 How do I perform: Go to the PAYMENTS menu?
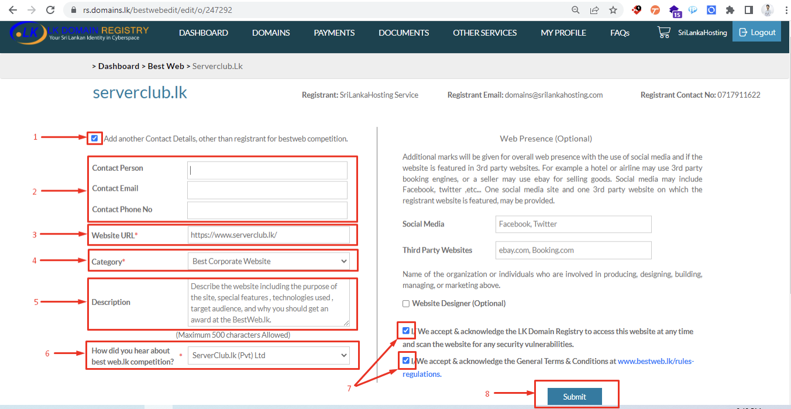tap(334, 33)
